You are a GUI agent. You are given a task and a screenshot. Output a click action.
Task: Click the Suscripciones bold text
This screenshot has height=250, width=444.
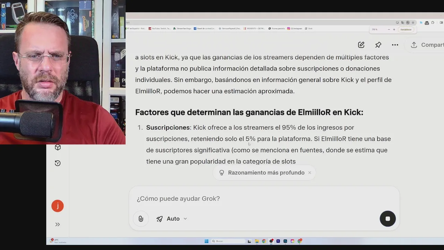click(x=168, y=127)
